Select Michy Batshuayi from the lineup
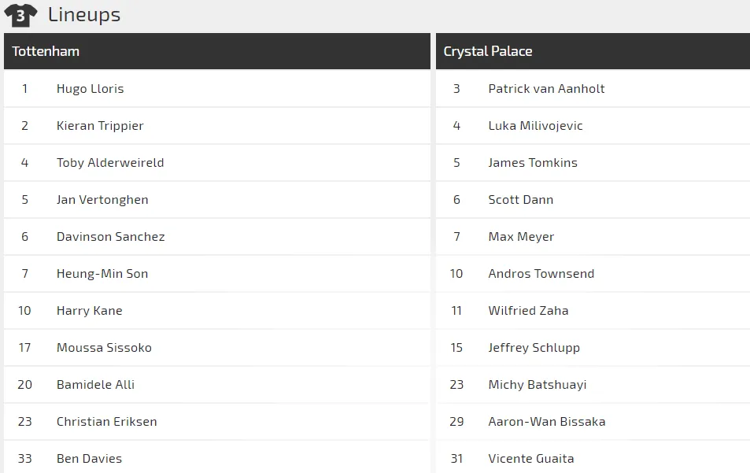 pos(537,385)
